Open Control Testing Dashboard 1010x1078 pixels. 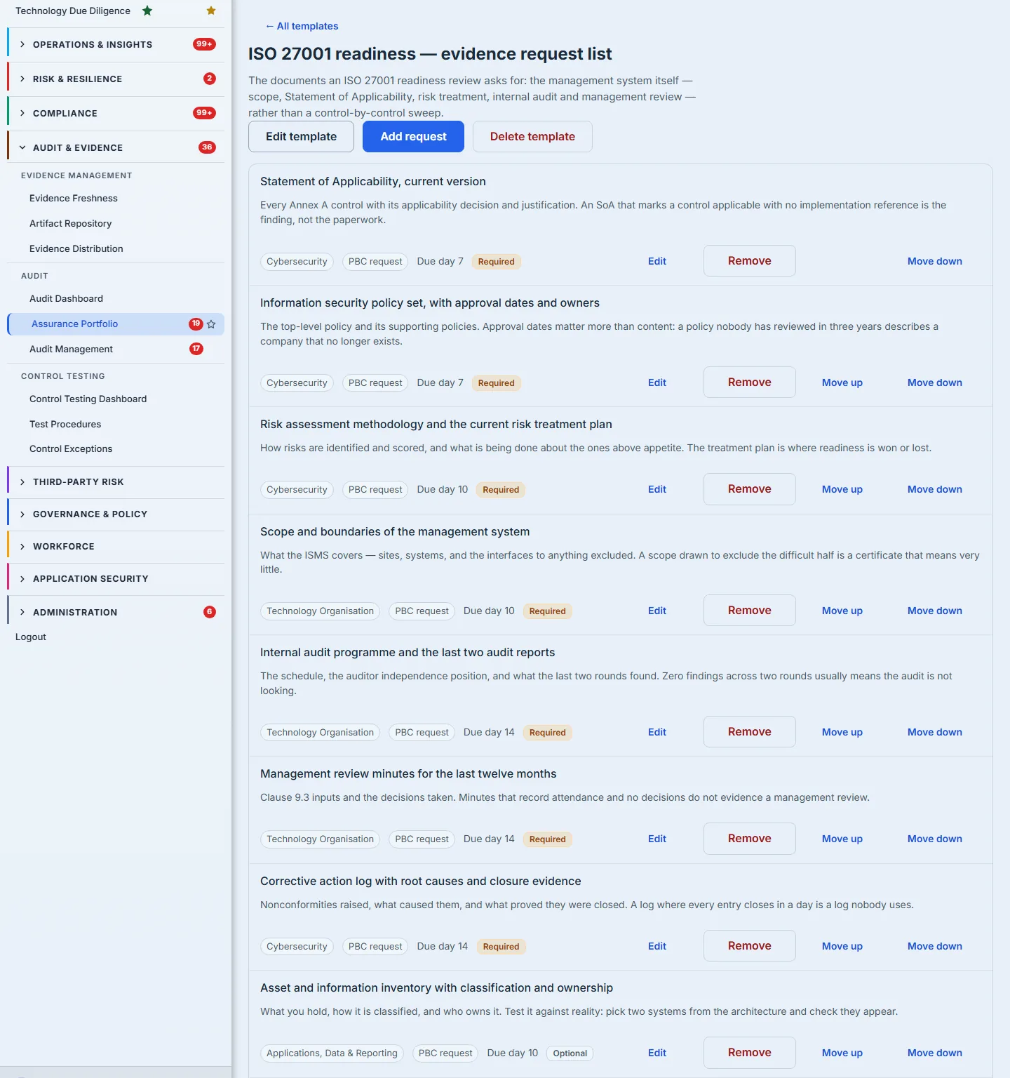tap(88, 399)
